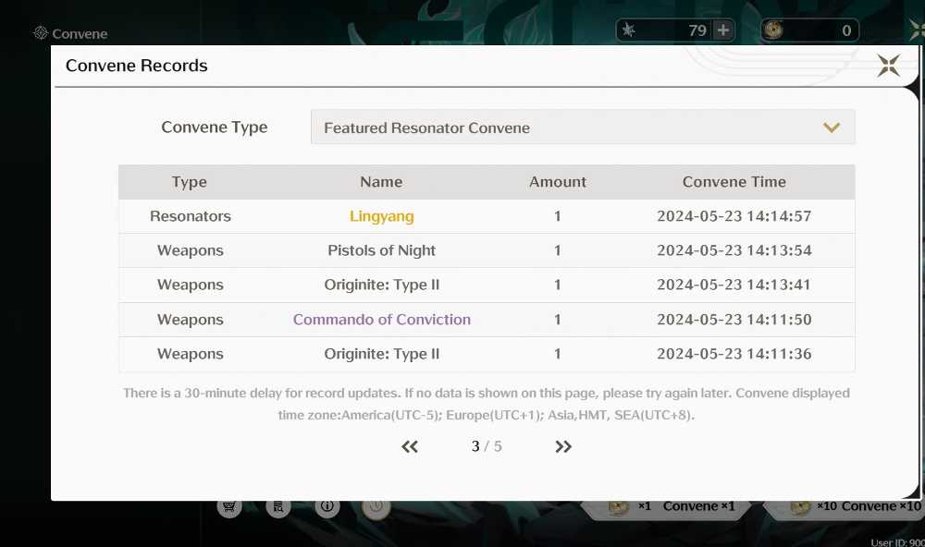Click the amount 1 in the Lingyang row
Viewport: 925px width, 547px height.
pyautogui.click(x=558, y=216)
